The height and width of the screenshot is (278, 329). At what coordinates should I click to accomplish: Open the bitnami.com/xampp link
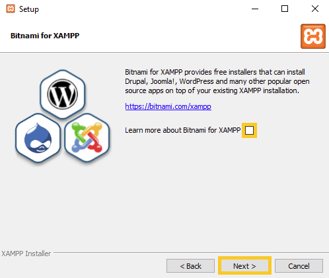[168, 106]
